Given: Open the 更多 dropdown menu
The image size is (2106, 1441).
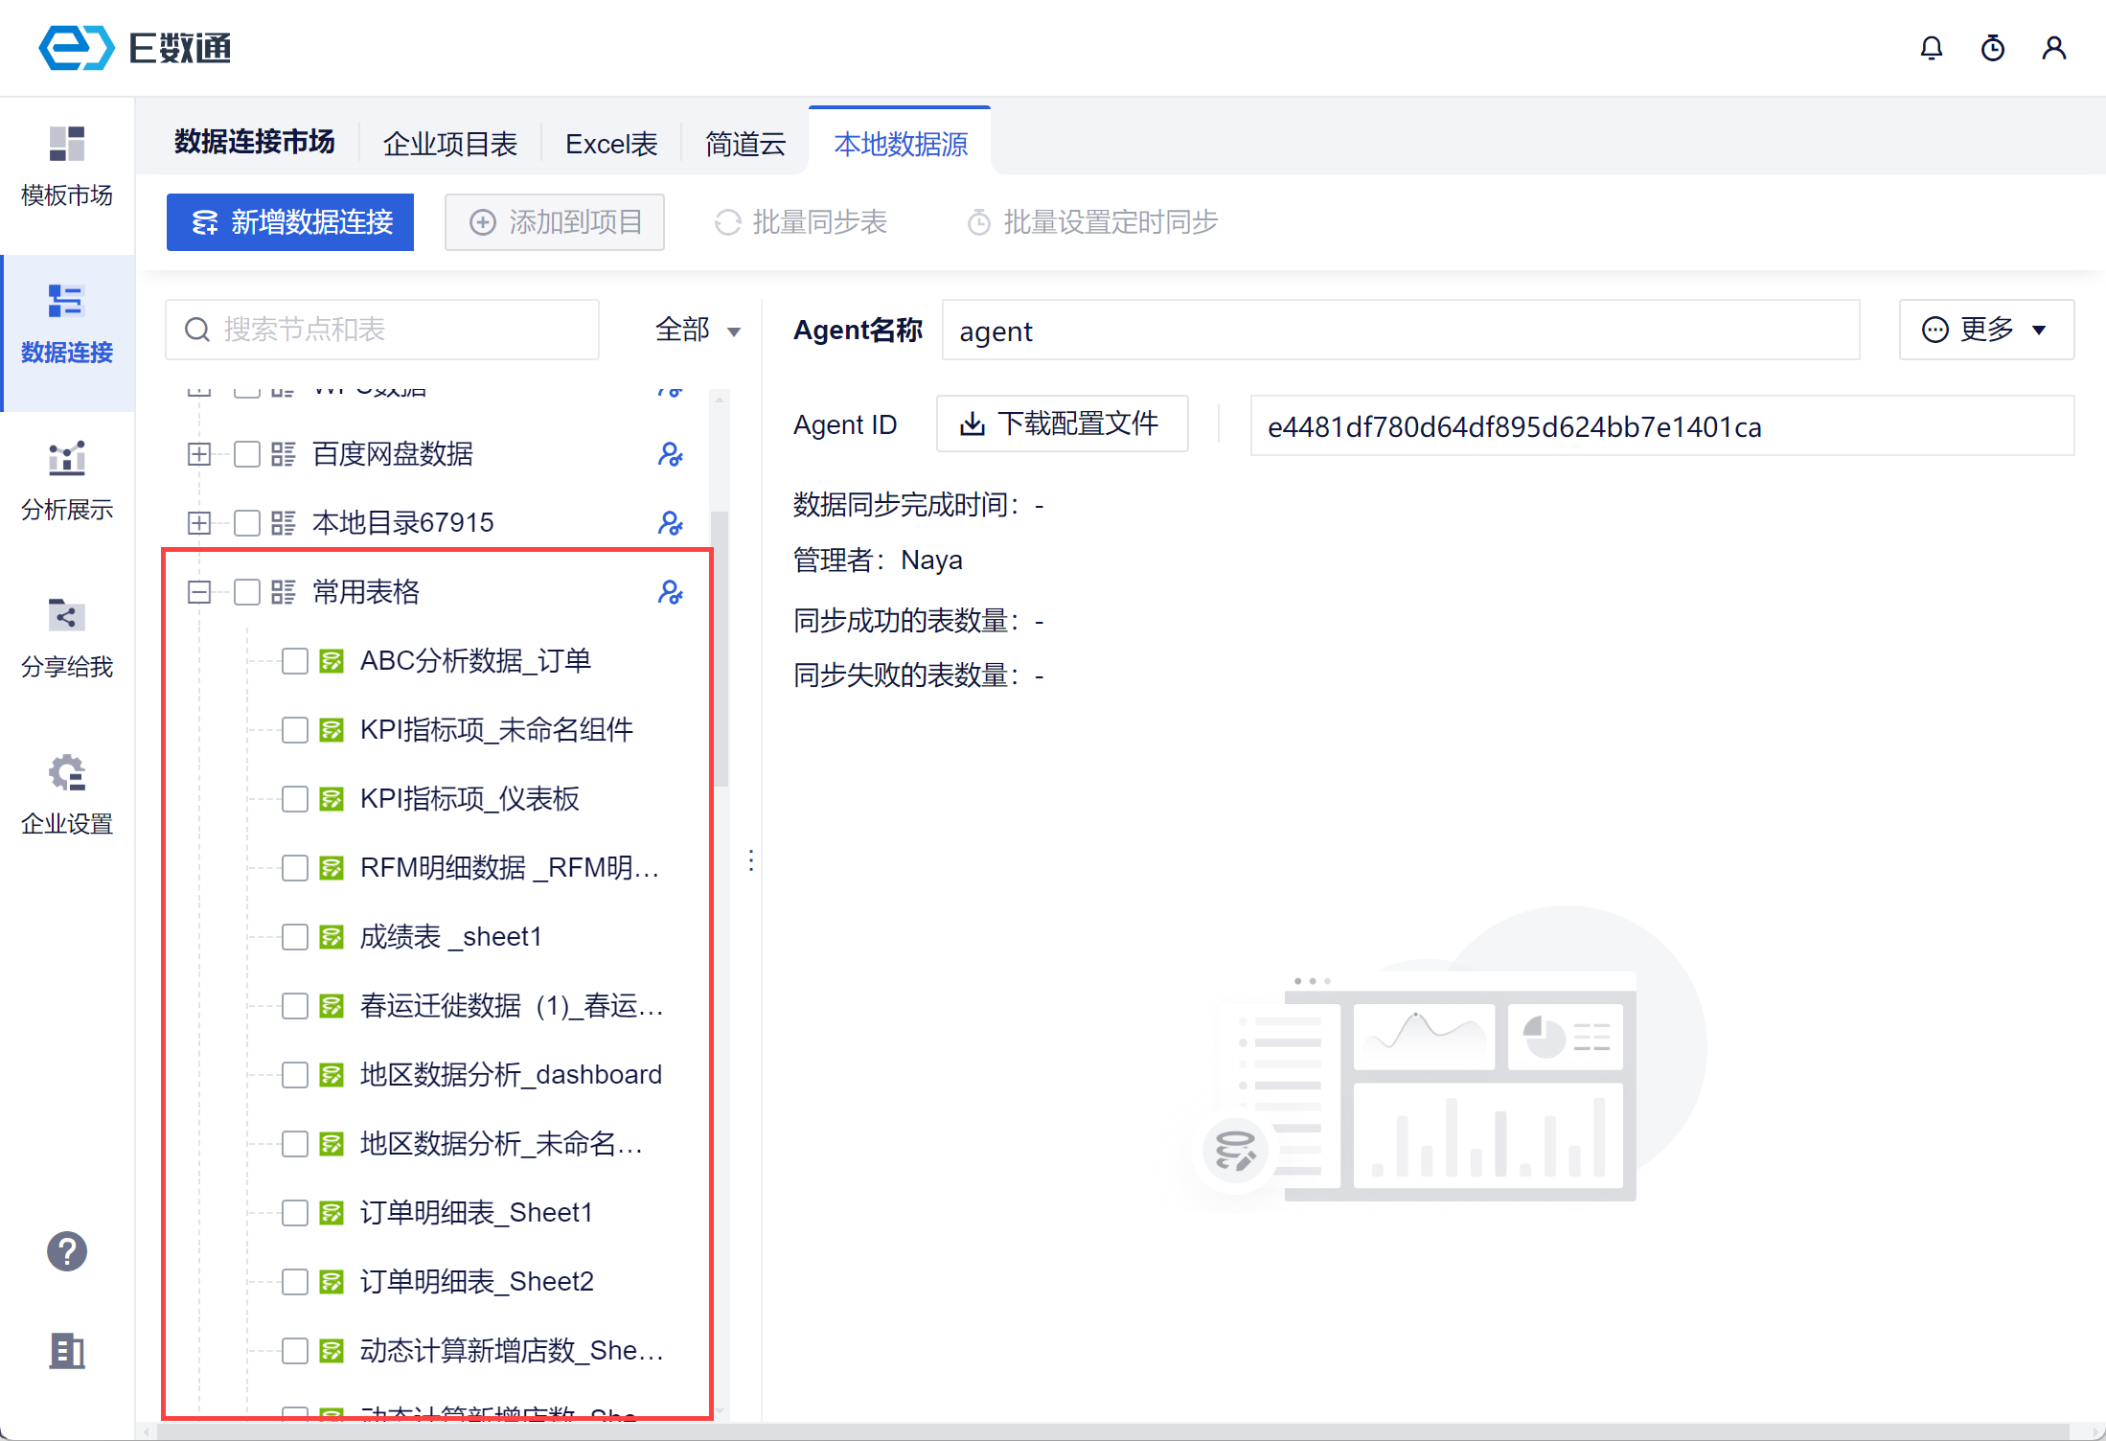Looking at the screenshot, I should [x=1985, y=331].
